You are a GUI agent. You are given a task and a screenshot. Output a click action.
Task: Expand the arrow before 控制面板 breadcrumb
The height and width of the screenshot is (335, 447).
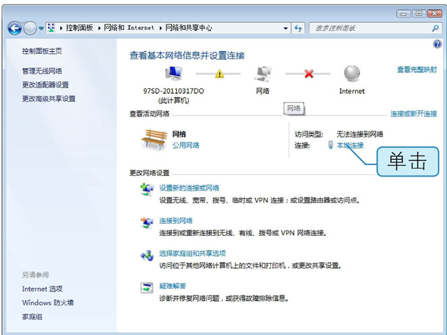(x=61, y=28)
